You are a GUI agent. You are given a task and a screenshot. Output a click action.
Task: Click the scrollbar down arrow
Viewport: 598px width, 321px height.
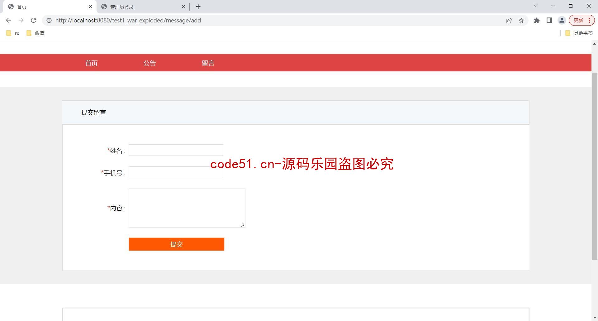click(x=595, y=318)
